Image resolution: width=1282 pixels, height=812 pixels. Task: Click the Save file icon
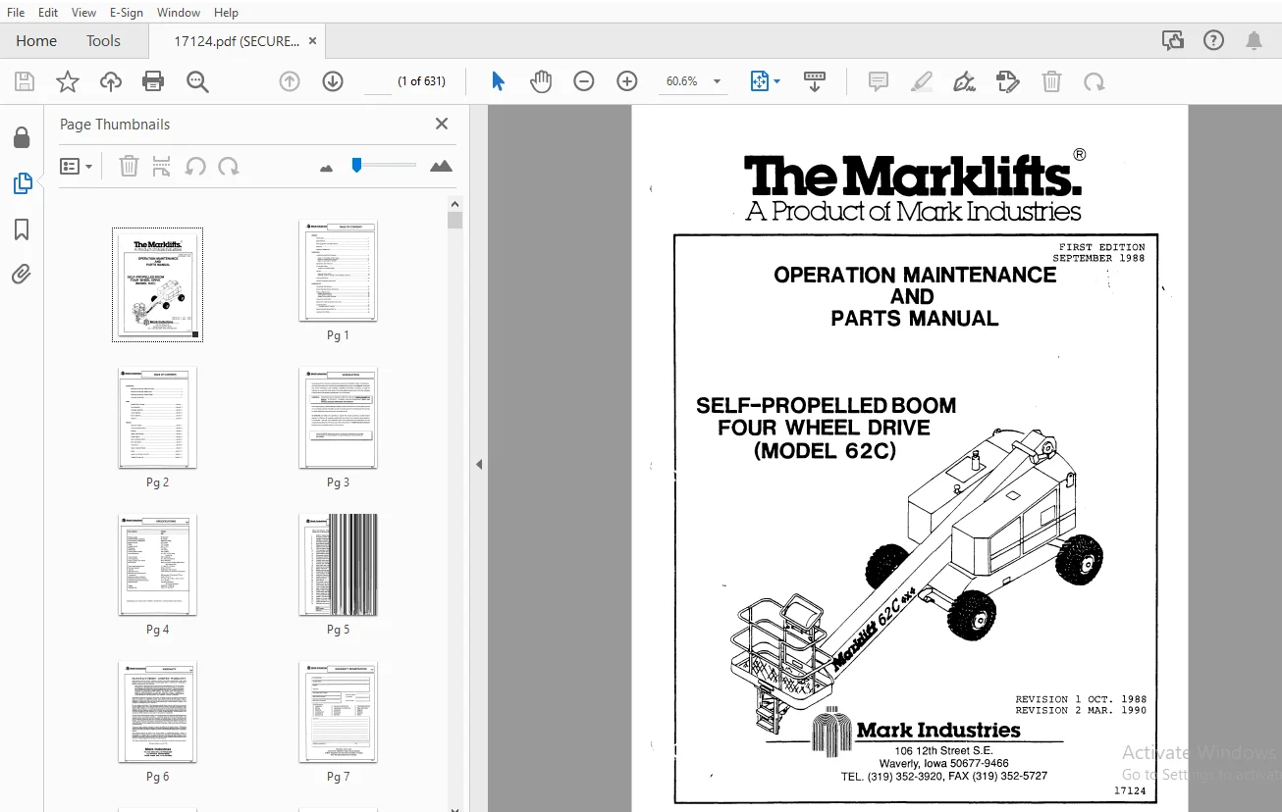point(25,81)
